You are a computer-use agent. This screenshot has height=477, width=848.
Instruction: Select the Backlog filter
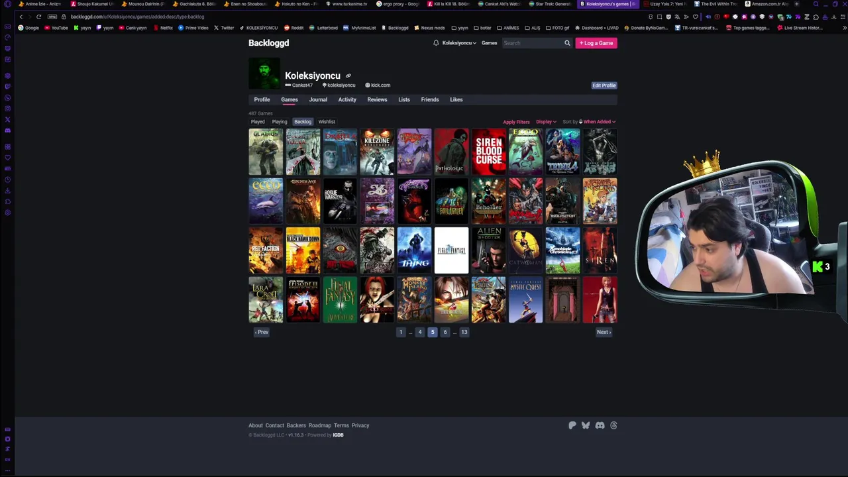(x=303, y=122)
